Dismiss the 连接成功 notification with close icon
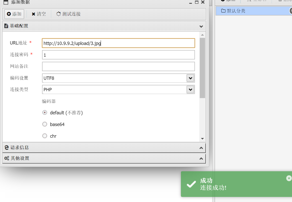This screenshot has height=202, width=292. [x=289, y=178]
